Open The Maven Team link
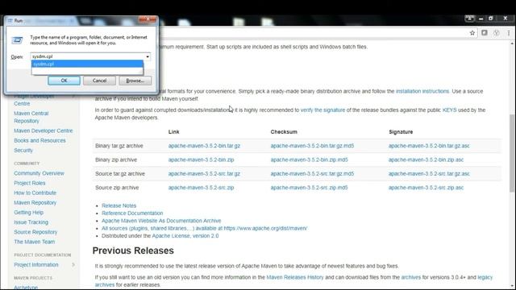 coord(34,242)
